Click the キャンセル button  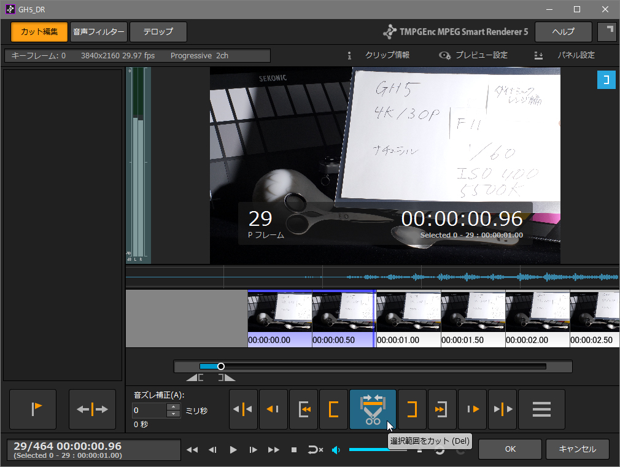[x=577, y=449]
